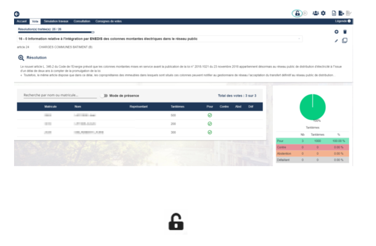Open the participants group icon
Screen dimensions: 376x246
click(316, 13)
